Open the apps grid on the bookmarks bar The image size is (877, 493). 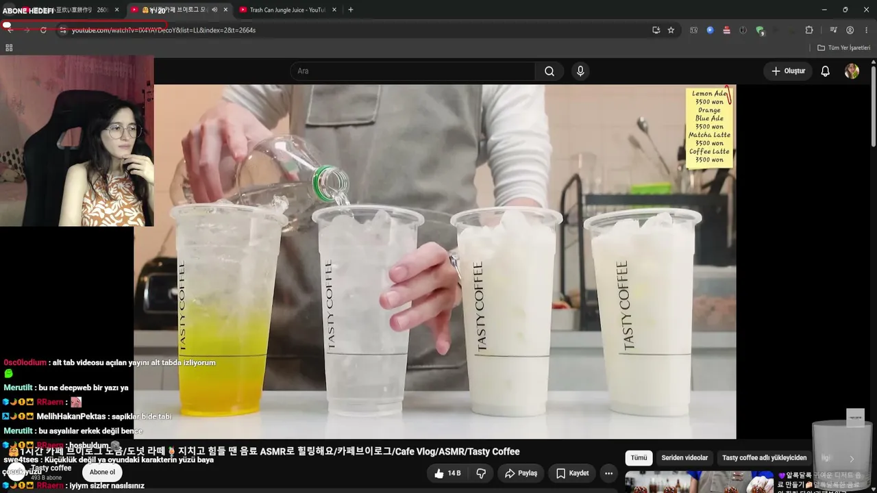(x=9, y=48)
